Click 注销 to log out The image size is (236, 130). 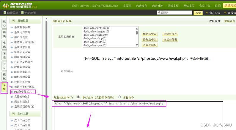tap(218, 6)
